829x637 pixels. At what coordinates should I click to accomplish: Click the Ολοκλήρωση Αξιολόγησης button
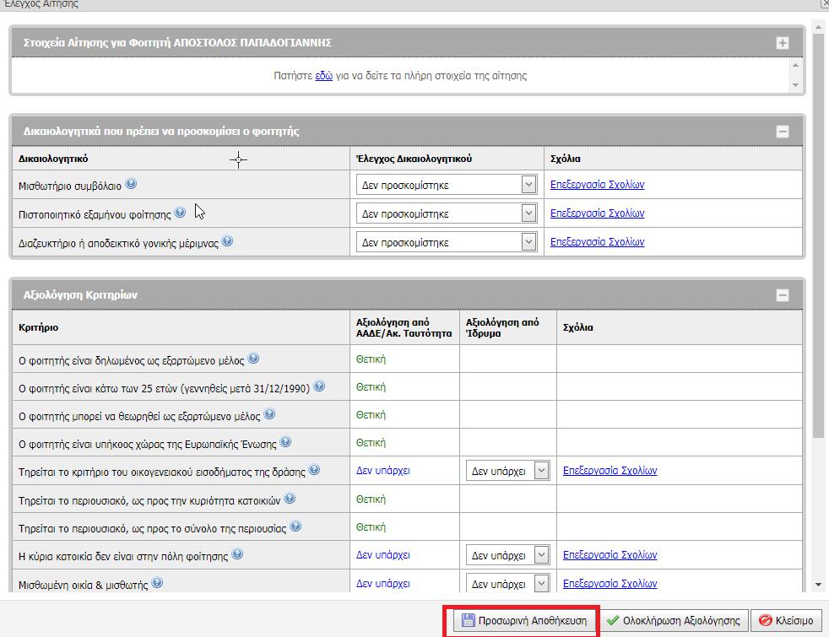(x=674, y=621)
